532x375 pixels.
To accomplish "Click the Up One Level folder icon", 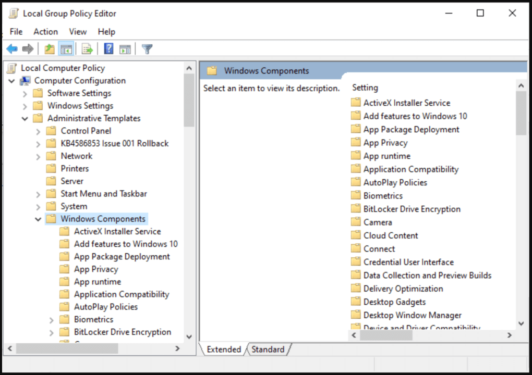I will 49,48.
